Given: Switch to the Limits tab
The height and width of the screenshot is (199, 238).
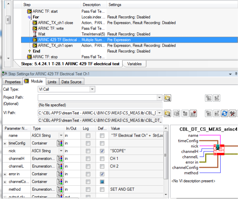Looking at the screenshot, I should tap(52, 82).
